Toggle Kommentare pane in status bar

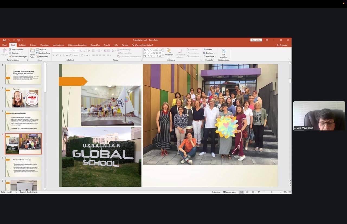point(230,192)
